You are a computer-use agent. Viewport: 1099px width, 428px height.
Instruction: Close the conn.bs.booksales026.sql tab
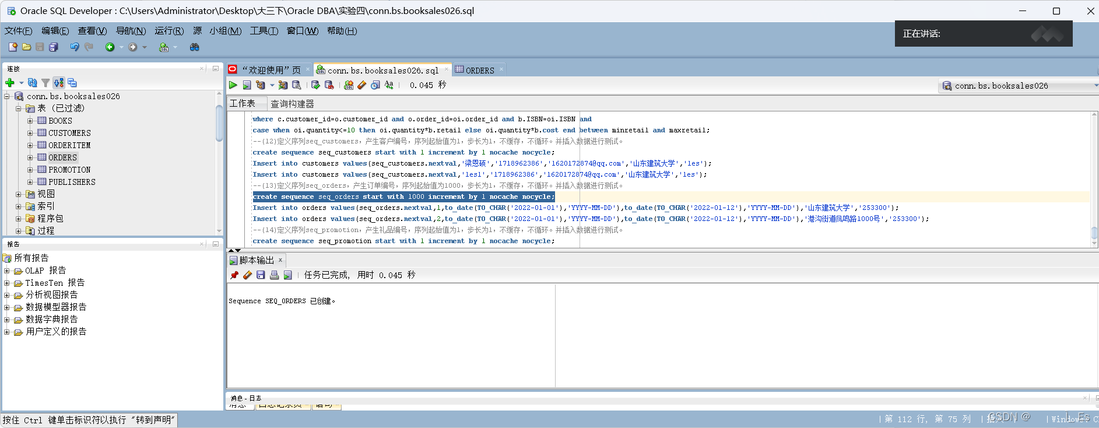(x=447, y=69)
